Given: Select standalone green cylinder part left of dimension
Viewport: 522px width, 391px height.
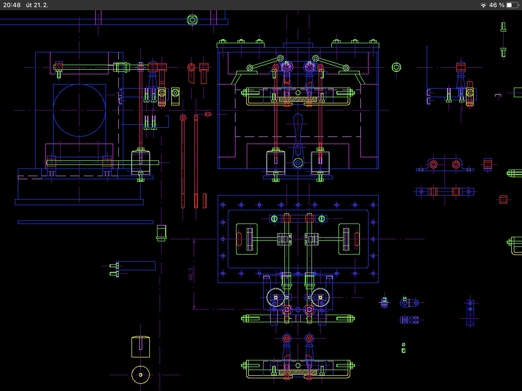Looking at the screenshot, I should (161, 233).
